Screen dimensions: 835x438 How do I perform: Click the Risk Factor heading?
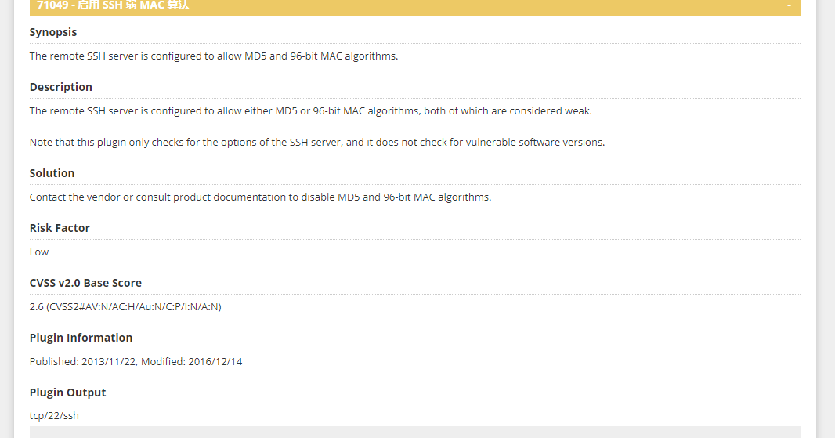tap(60, 228)
